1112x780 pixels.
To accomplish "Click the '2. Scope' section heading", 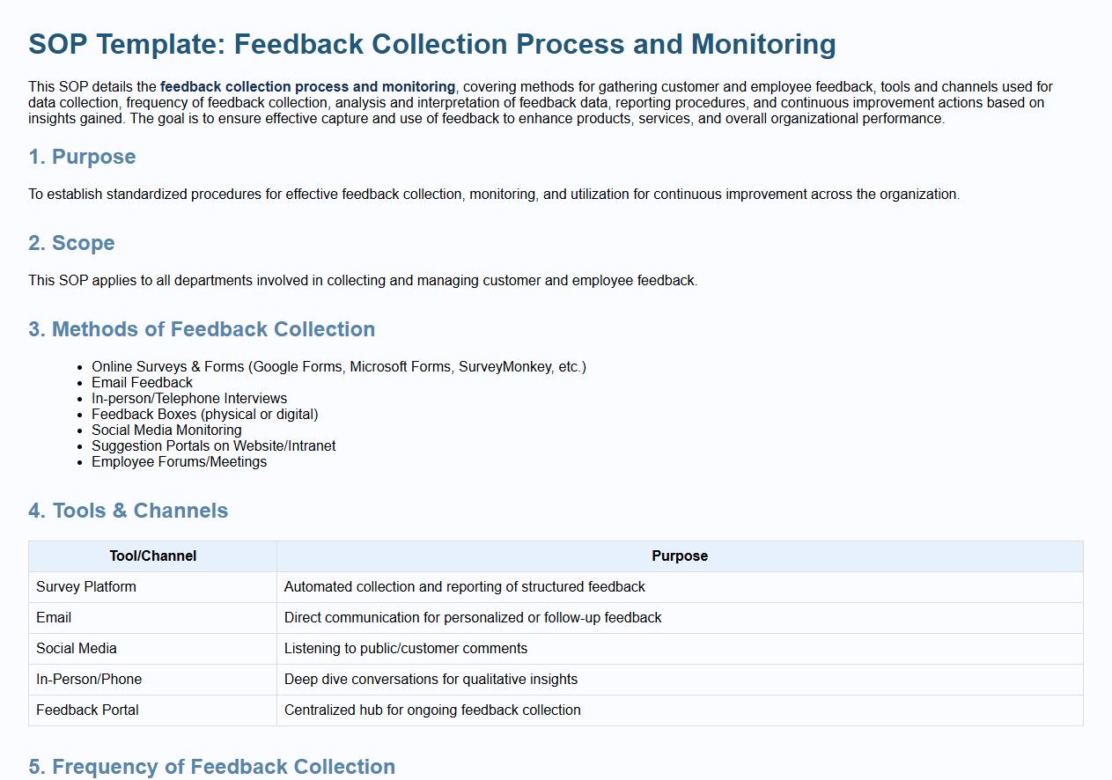I will coord(71,243).
